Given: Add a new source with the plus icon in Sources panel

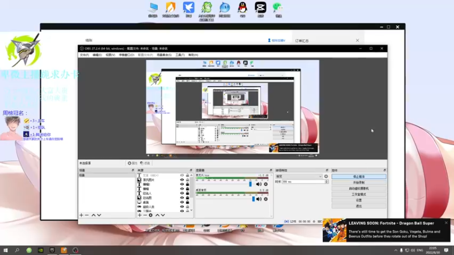Looking at the screenshot, I should click(140, 215).
